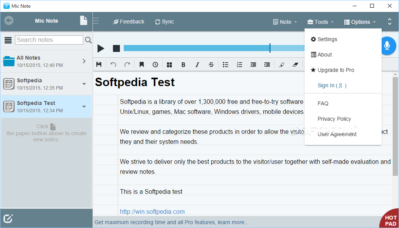Viewport: 399px width, 228px height.
Task: Toggle italic formatting
Action: pyautogui.click(x=197, y=65)
